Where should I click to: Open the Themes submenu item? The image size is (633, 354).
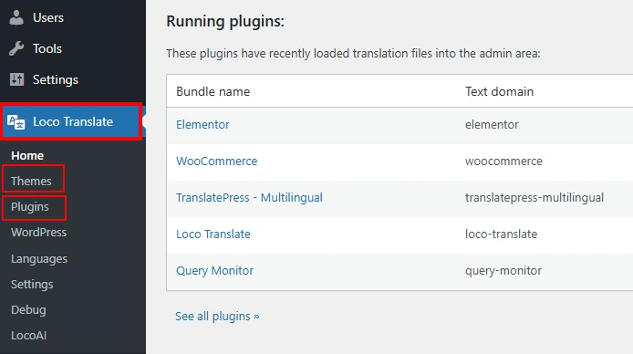31,181
